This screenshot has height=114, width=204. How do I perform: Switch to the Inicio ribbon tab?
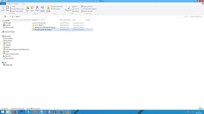[x=9, y=4]
